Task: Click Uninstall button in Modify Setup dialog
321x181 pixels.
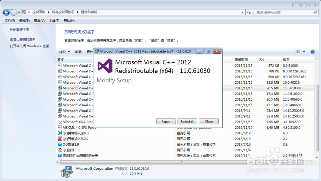Action: click(187, 121)
